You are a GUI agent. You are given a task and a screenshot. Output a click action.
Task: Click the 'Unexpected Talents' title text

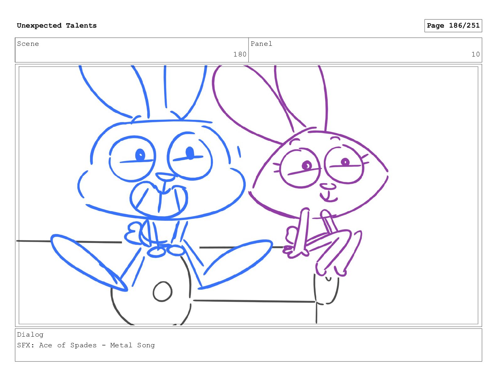coord(57,25)
